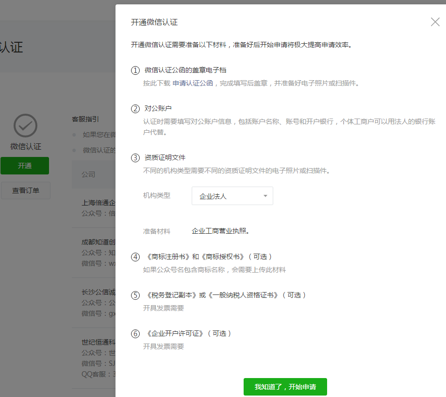This screenshot has height=397, width=446.
Task: Click step 4 circled number icon
Action: point(135,257)
